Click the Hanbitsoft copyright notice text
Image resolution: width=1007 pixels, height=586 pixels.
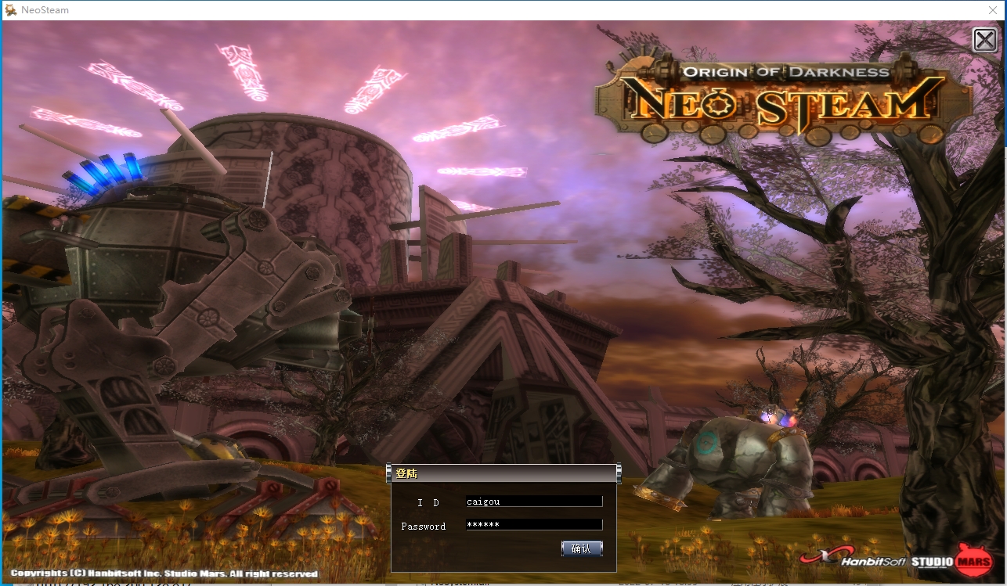point(164,573)
